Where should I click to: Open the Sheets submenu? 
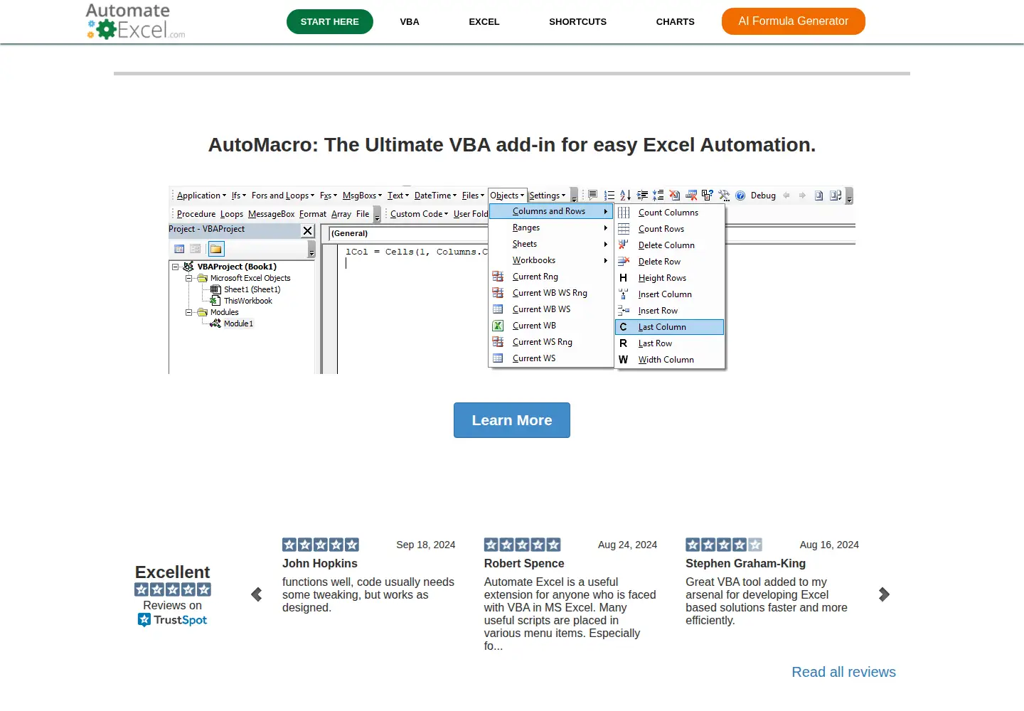point(551,244)
